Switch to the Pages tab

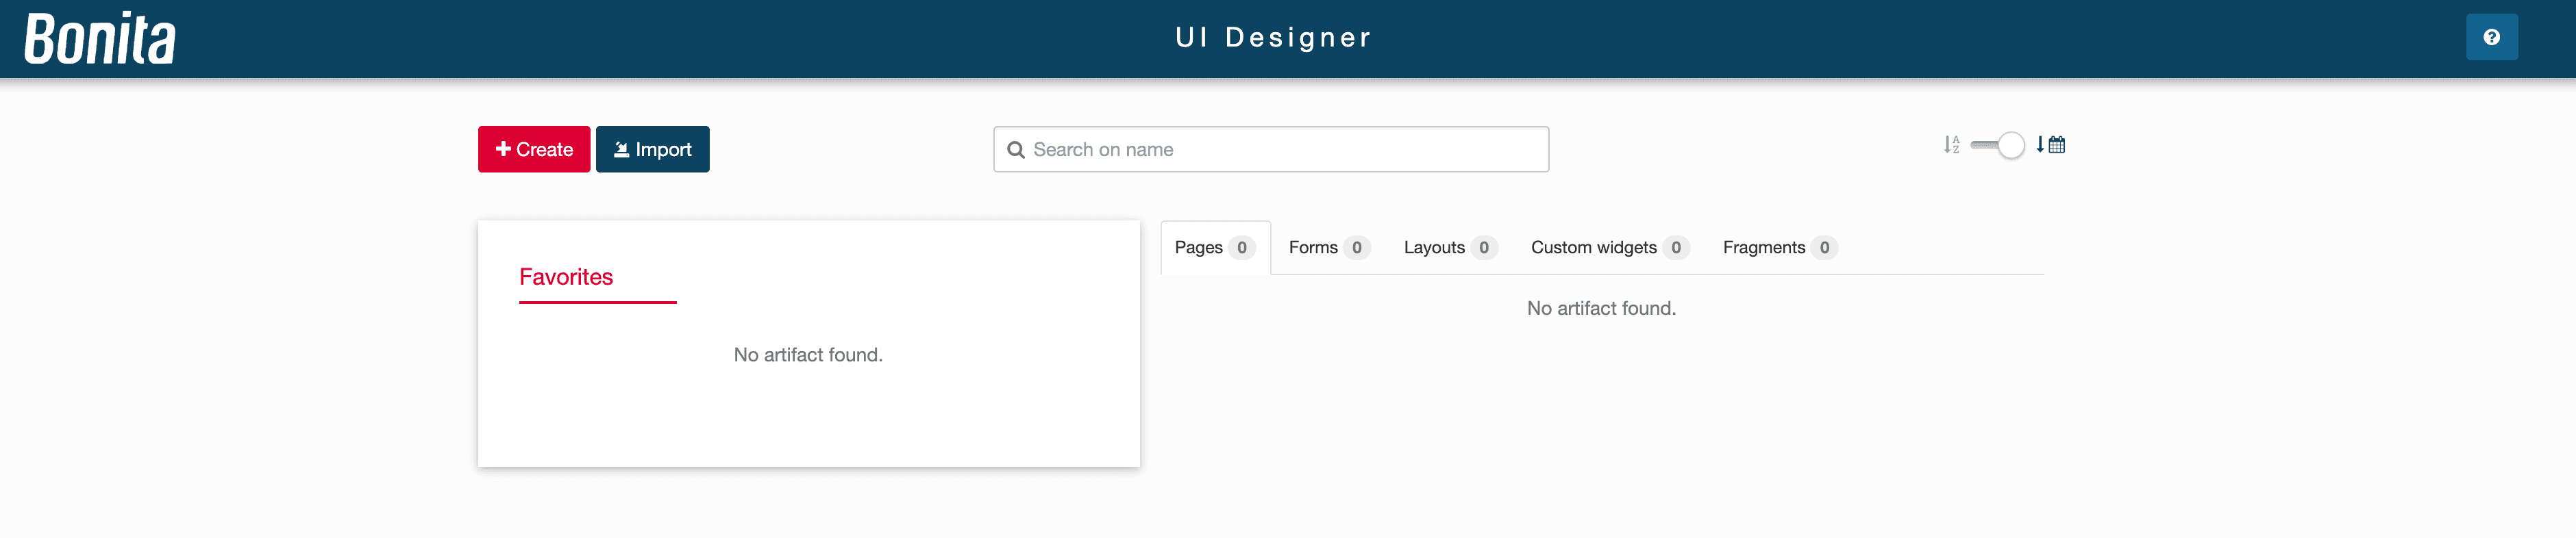pyautogui.click(x=1215, y=247)
